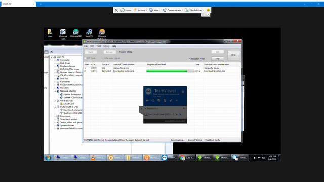Select the SamKEY desktop icon

pyautogui.click(x=89, y=33)
